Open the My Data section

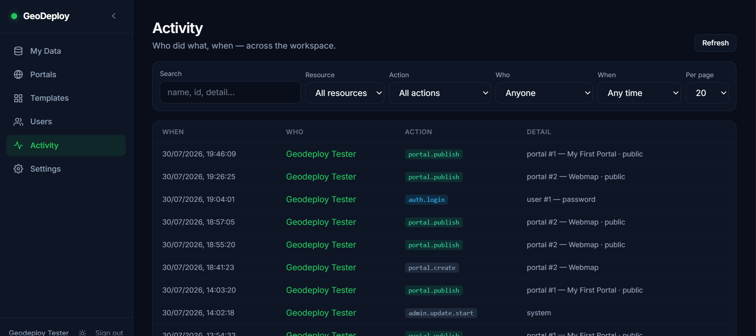point(66,51)
